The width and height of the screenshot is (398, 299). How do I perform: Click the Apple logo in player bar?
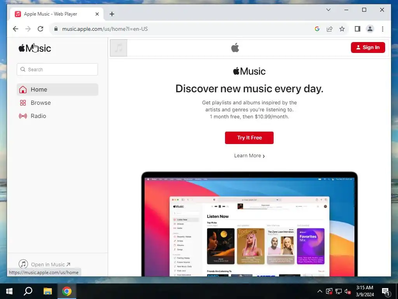tap(235, 47)
